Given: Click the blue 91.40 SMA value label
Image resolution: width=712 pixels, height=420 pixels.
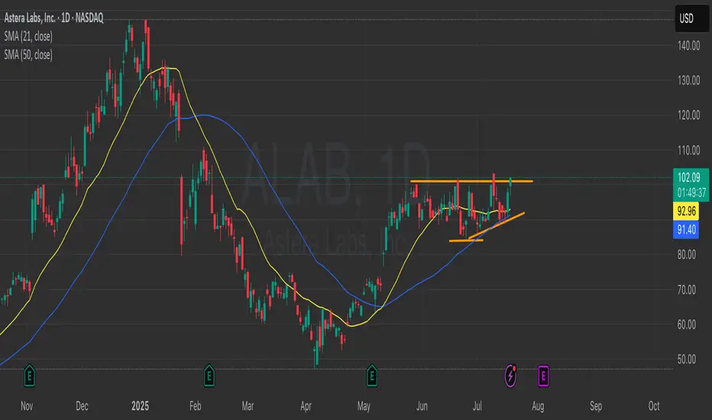Looking at the screenshot, I should [x=686, y=230].
